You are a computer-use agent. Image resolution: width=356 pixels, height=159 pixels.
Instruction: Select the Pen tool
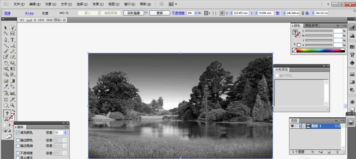(x=6, y=40)
